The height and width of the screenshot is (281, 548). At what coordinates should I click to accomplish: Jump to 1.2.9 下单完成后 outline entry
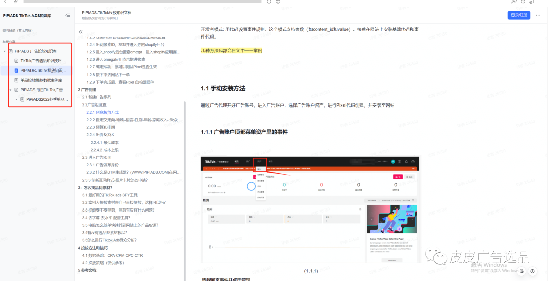tap(120, 82)
